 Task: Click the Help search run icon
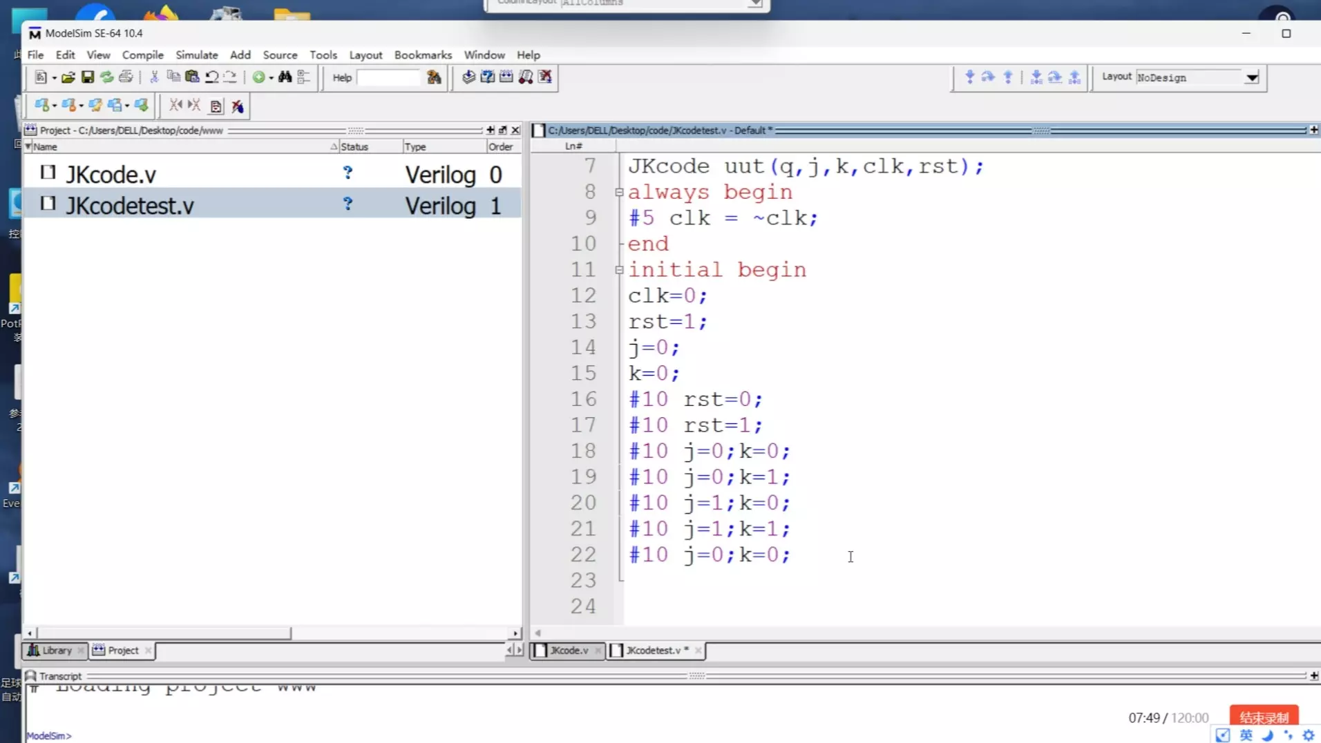pos(434,77)
